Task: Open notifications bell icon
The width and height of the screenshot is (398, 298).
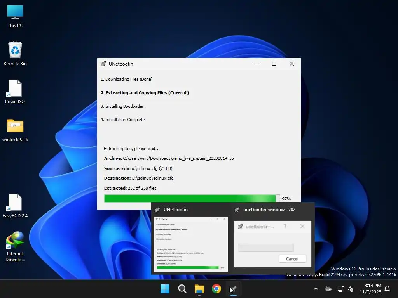Action: coord(388,289)
